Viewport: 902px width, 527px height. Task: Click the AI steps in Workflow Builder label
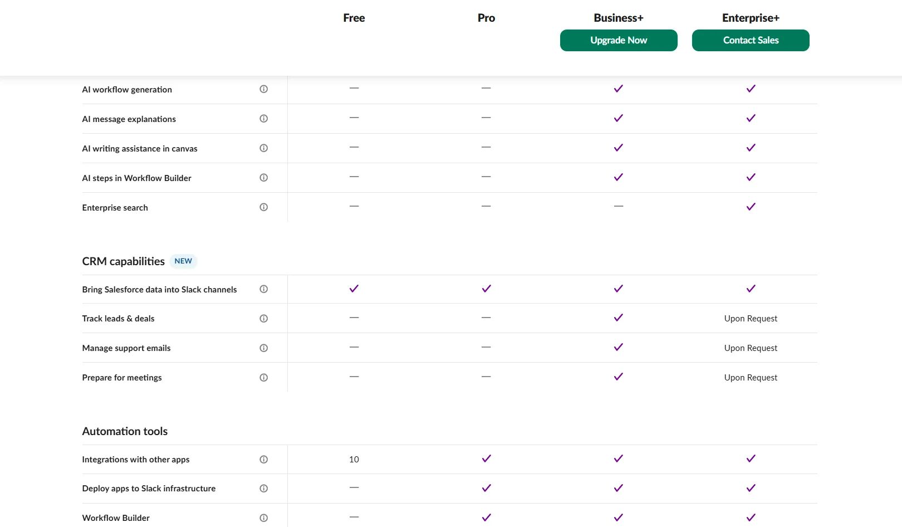click(137, 178)
